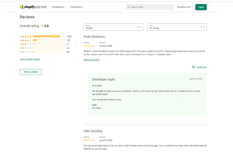Click the search magnifier icon
The image size is (233, 154).
tap(129, 7)
